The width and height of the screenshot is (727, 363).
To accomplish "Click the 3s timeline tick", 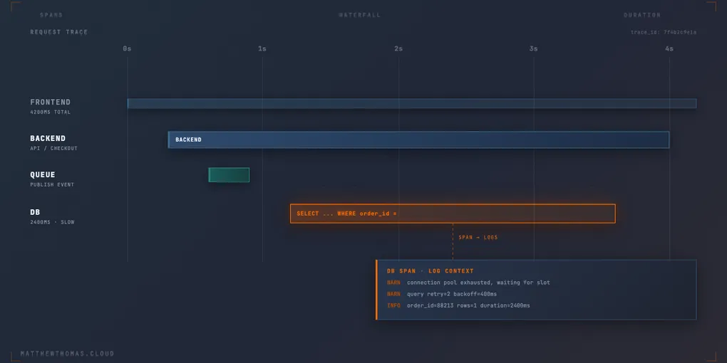I will pyautogui.click(x=534, y=48).
